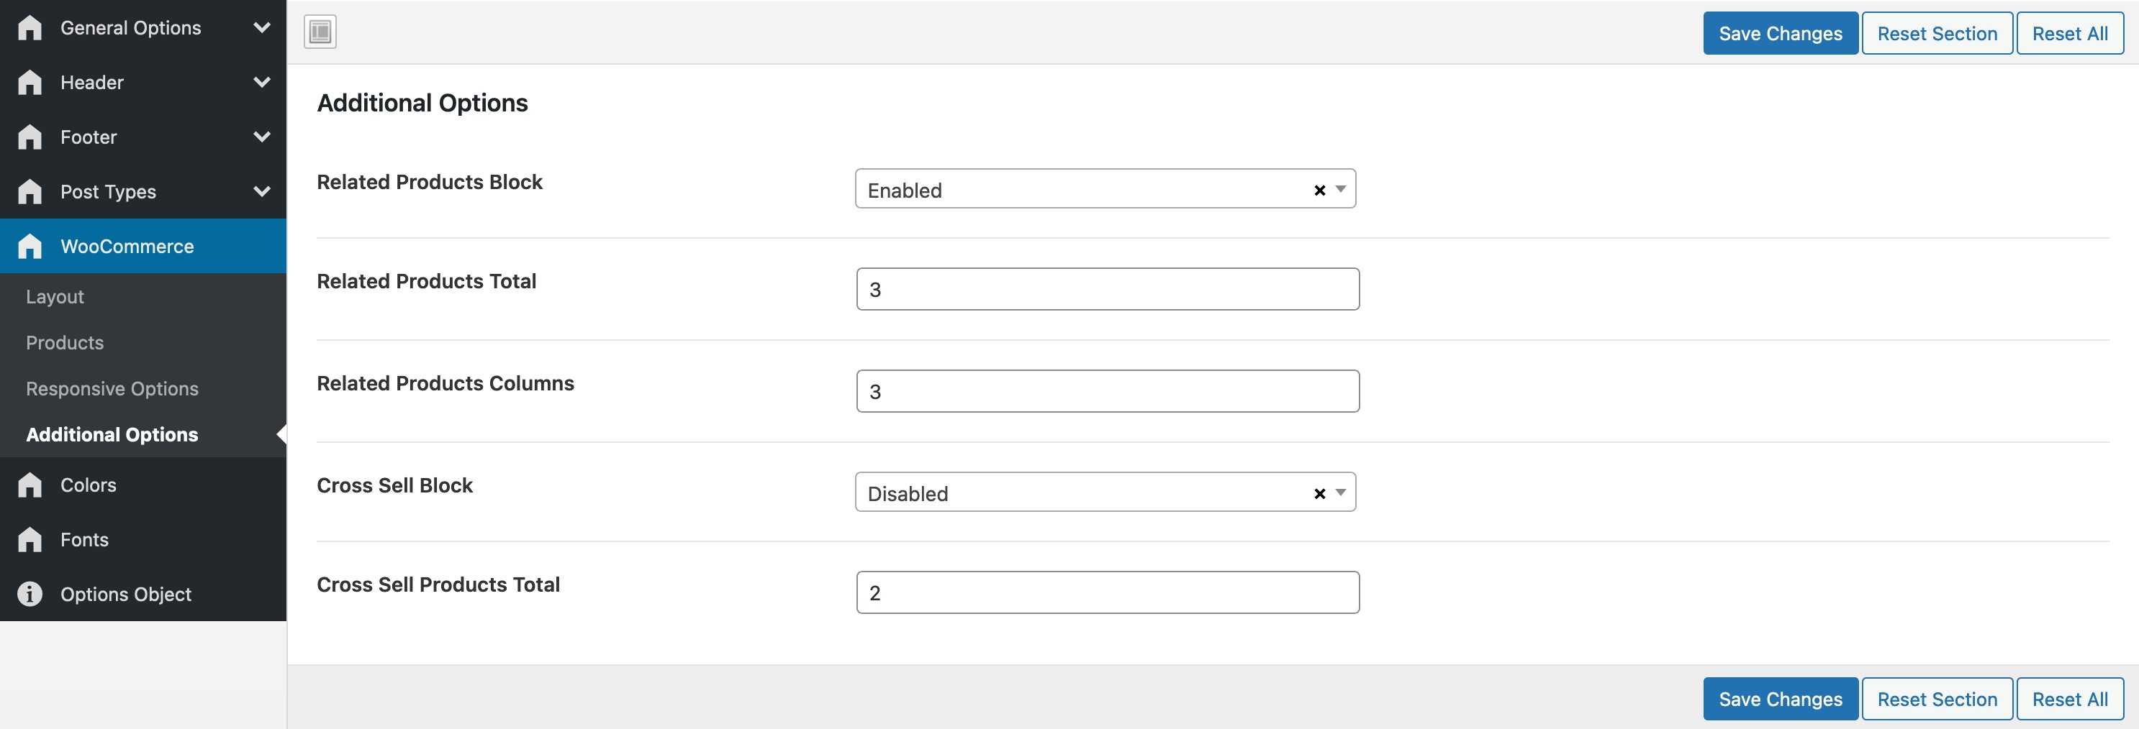This screenshot has height=729, width=2139.
Task: Click the bottom Save Changes button
Action: (1781, 699)
